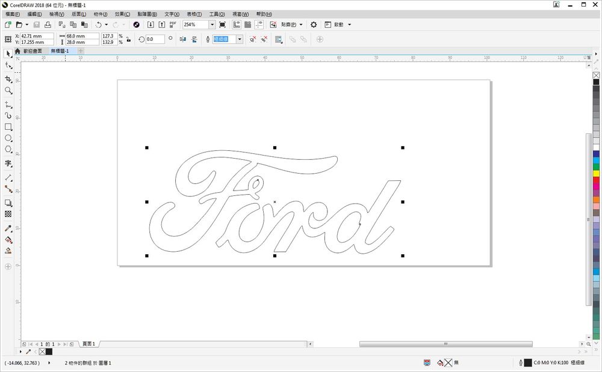Select the Interactive Fill tool
This screenshot has width=602, height=372.
pos(8,240)
